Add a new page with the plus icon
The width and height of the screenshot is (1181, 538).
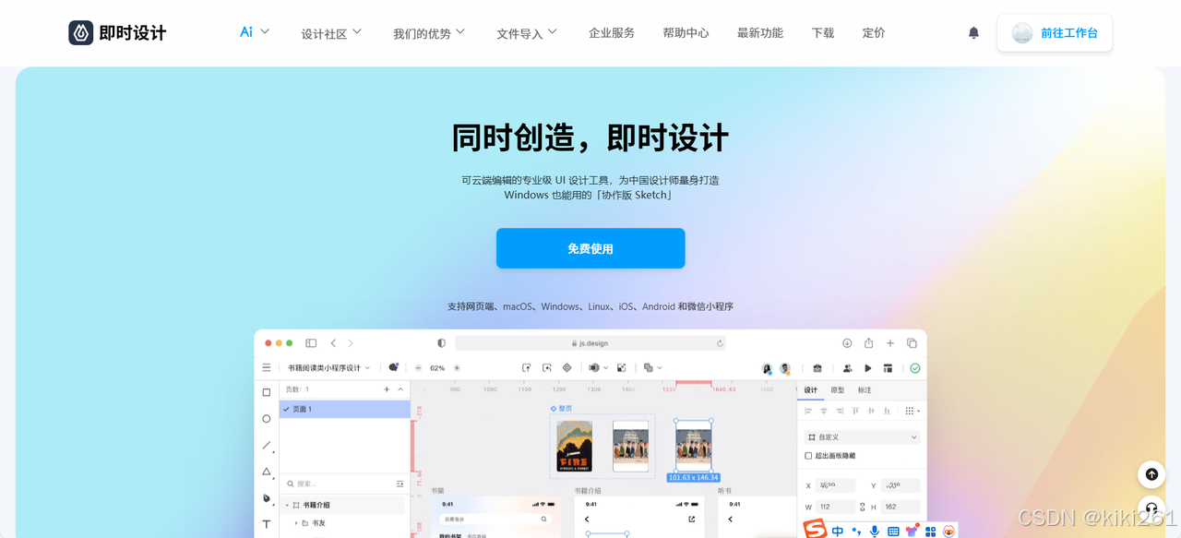[x=387, y=389]
